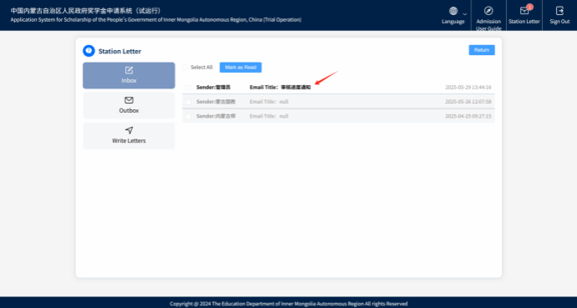Click the blue Station Letter header icon
The image size is (577, 308).
click(x=89, y=51)
